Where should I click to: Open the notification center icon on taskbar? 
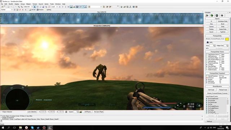pyautogui.click(x=227, y=127)
